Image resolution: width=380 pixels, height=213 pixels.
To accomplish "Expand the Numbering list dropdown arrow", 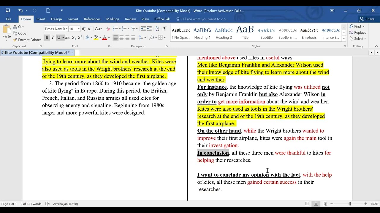I will 128,29.
